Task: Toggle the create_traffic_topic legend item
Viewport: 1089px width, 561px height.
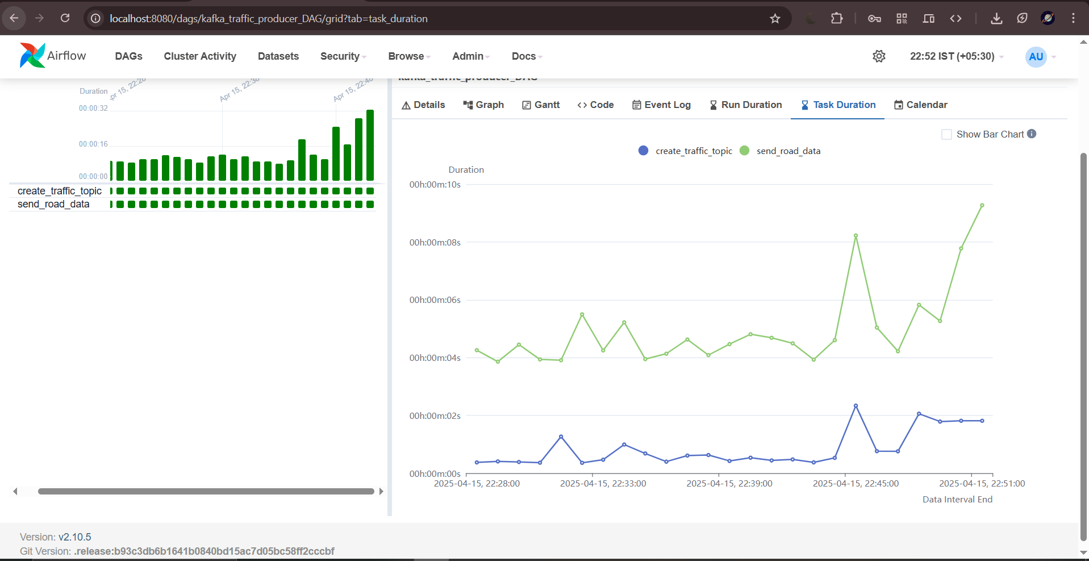Action: pyautogui.click(x=685, y=151)
